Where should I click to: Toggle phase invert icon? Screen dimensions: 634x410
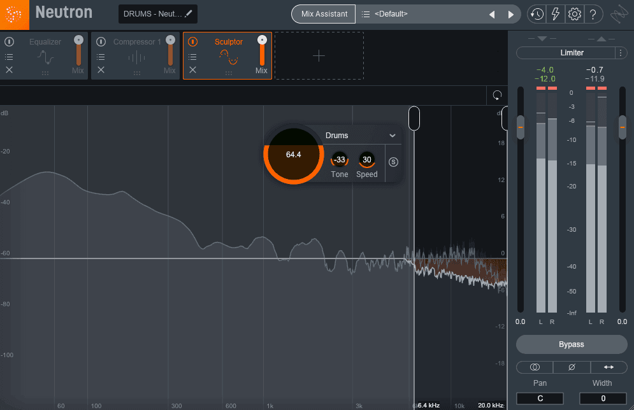click(x=572, y=367)
